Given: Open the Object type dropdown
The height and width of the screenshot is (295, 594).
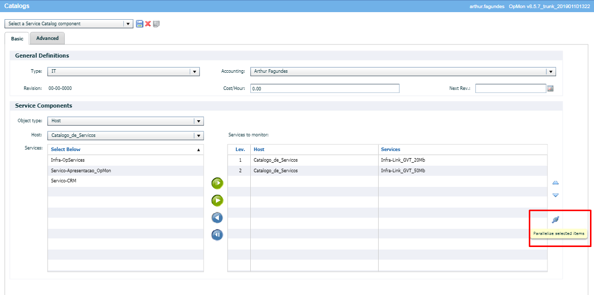Looking at the screenshot, I should coord(199,121).
